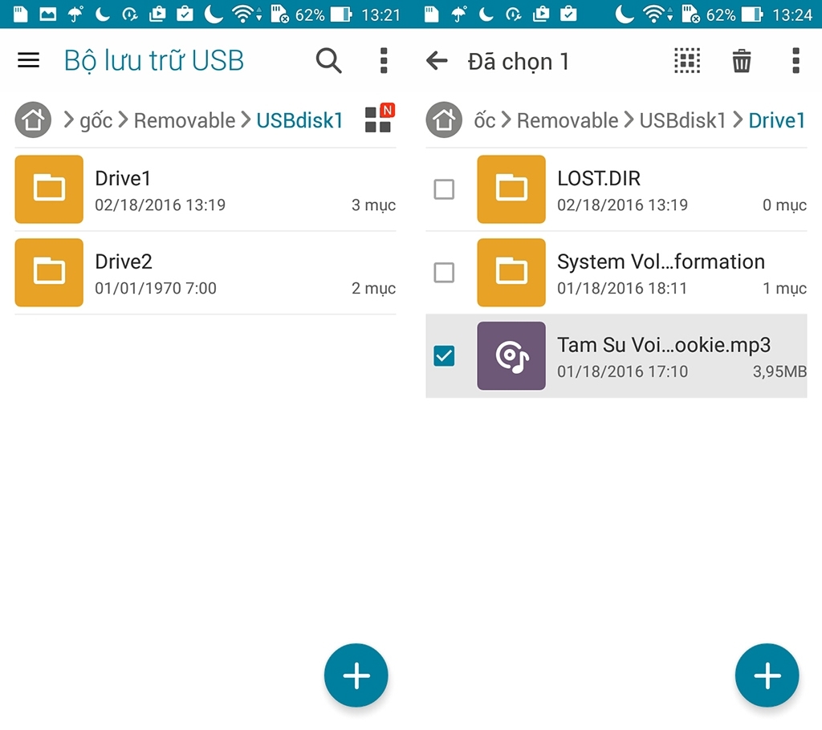Tap the add button on left screen
The height and width of the screenshot is (730, 822).
pos(356,675)
